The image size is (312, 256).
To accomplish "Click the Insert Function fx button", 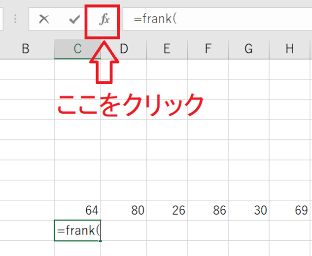I will click(x=104, y=20).
